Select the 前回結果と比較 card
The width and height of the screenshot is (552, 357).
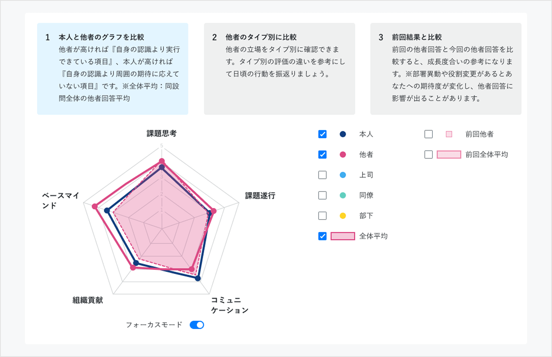tap(446, 69)
